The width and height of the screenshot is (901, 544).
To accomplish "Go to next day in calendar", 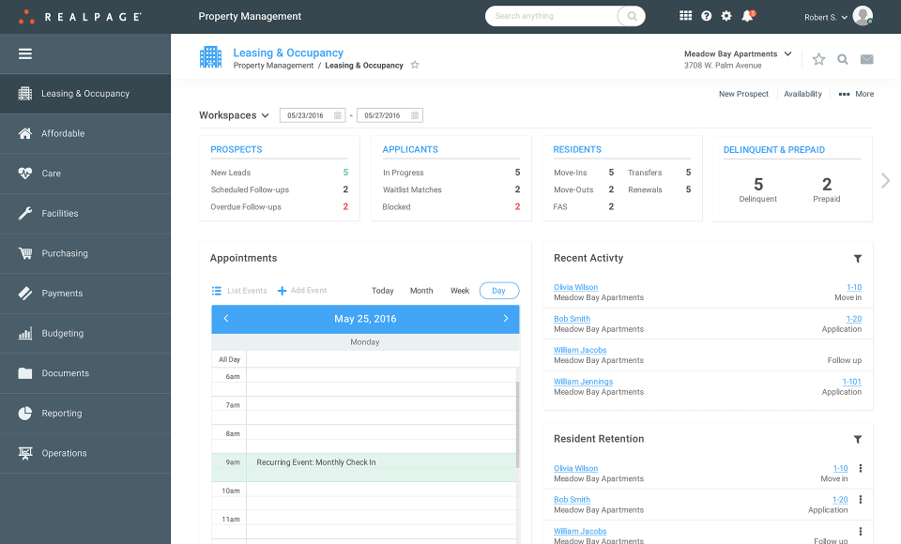I will (x=506, y=318).
